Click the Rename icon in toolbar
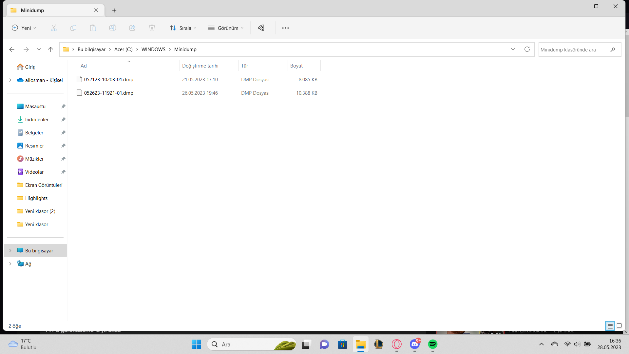Image resolution: width=629 pixels, height=354 pixels. pos(113,28)
